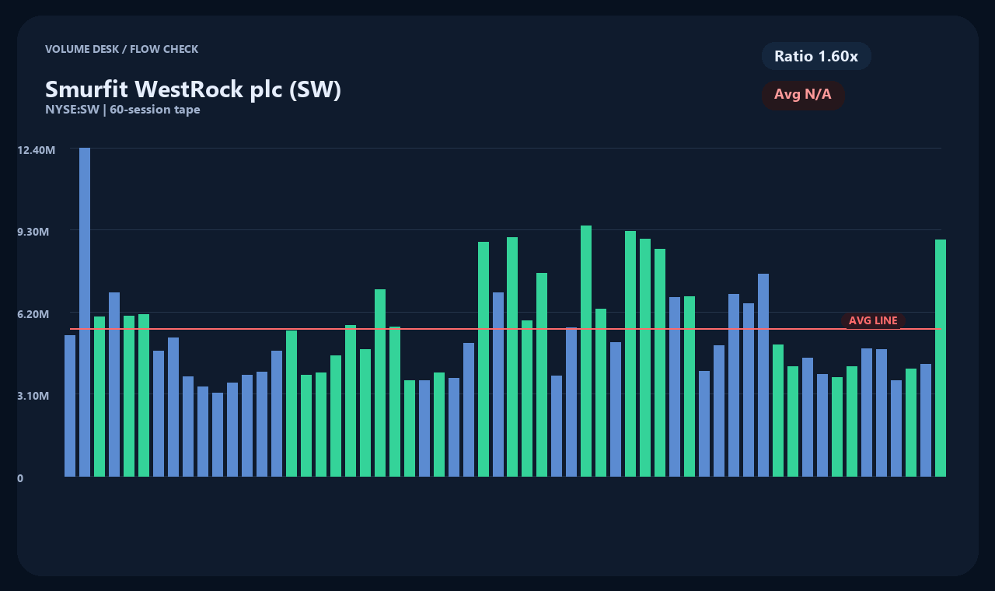Viewport: 995px width, 591px height.
Task: Click the Avg N/A badge
Action: tap(803, 95)
